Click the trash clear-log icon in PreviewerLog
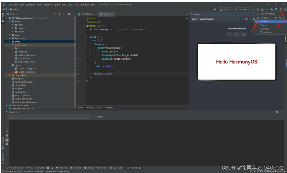Image resolution: width=287 pixels, height=173 pixels. click(7, 144)
